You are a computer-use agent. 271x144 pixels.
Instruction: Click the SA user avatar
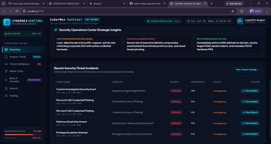click(x=240, y=21)
